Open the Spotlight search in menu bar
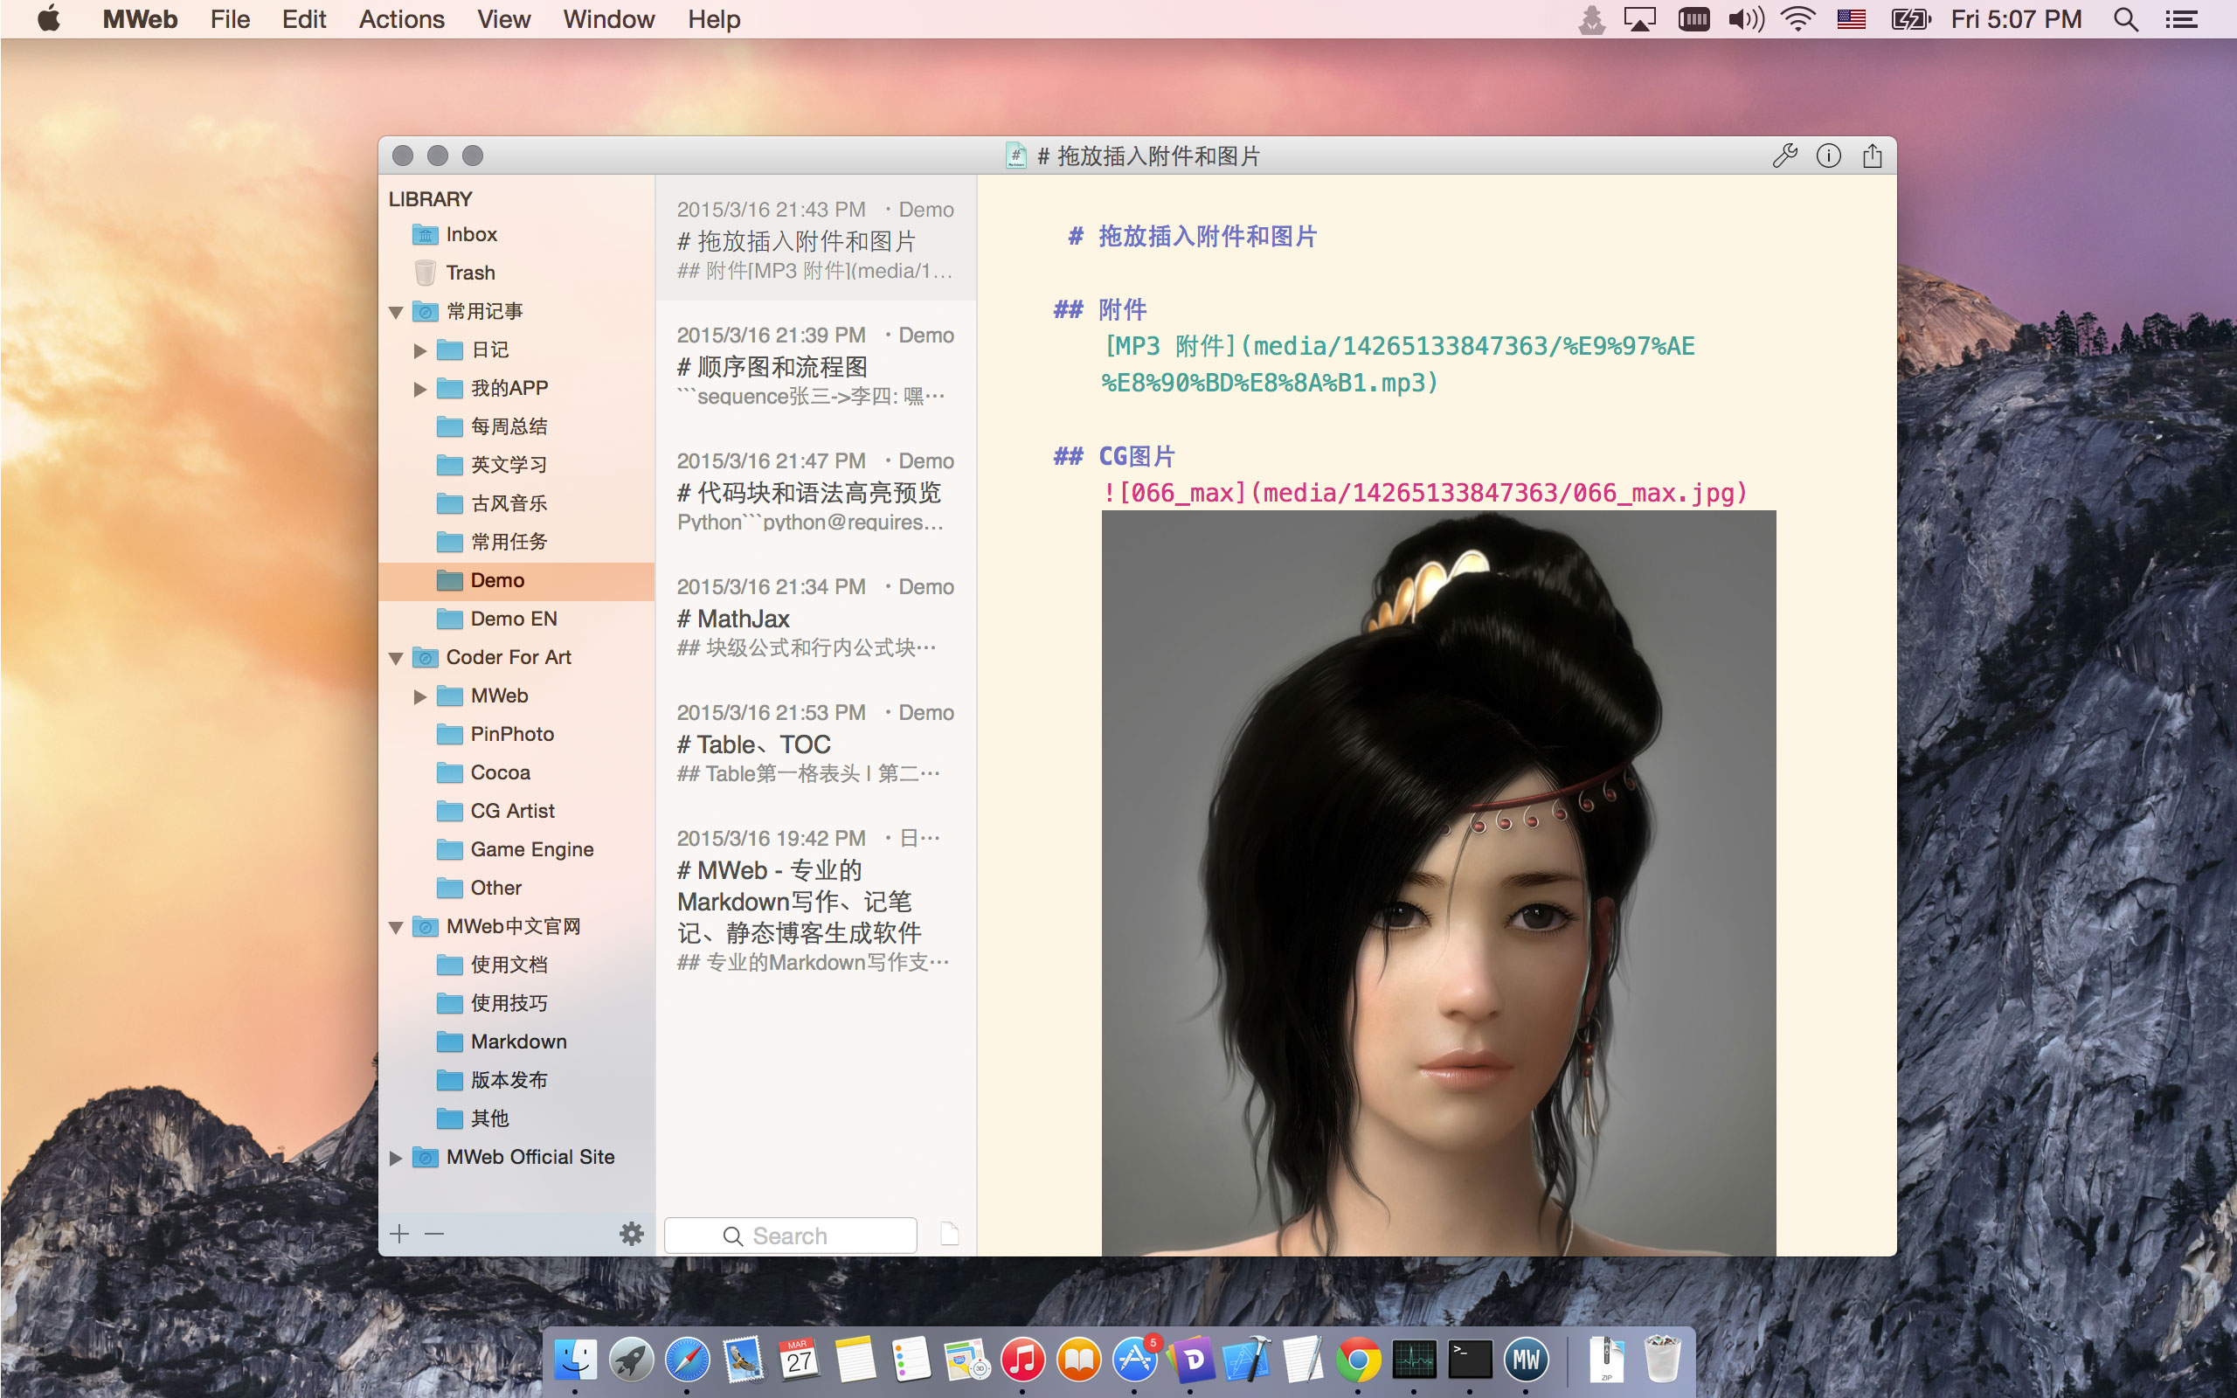Image resolution: width=2237 pixels, height=1398 pixels. [2125, 19]
